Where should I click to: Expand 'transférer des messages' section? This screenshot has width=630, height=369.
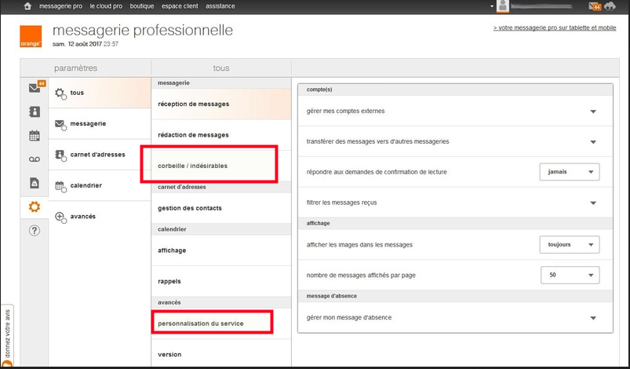point(593,141)
